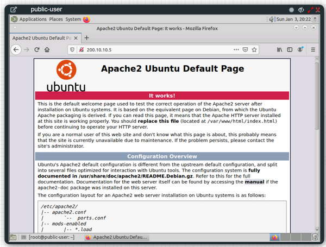This screenshot has height=247, width=326.
Task: Bookmark this page with the star
Action: 255,49
